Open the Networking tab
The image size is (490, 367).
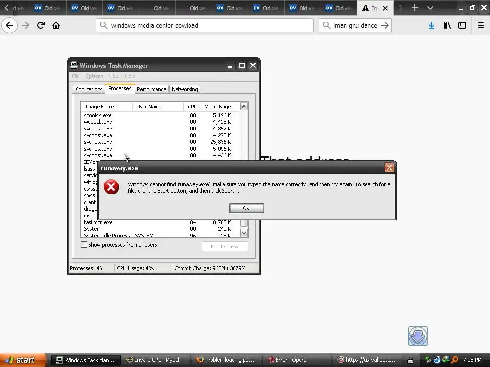click(x=185, y=89)
